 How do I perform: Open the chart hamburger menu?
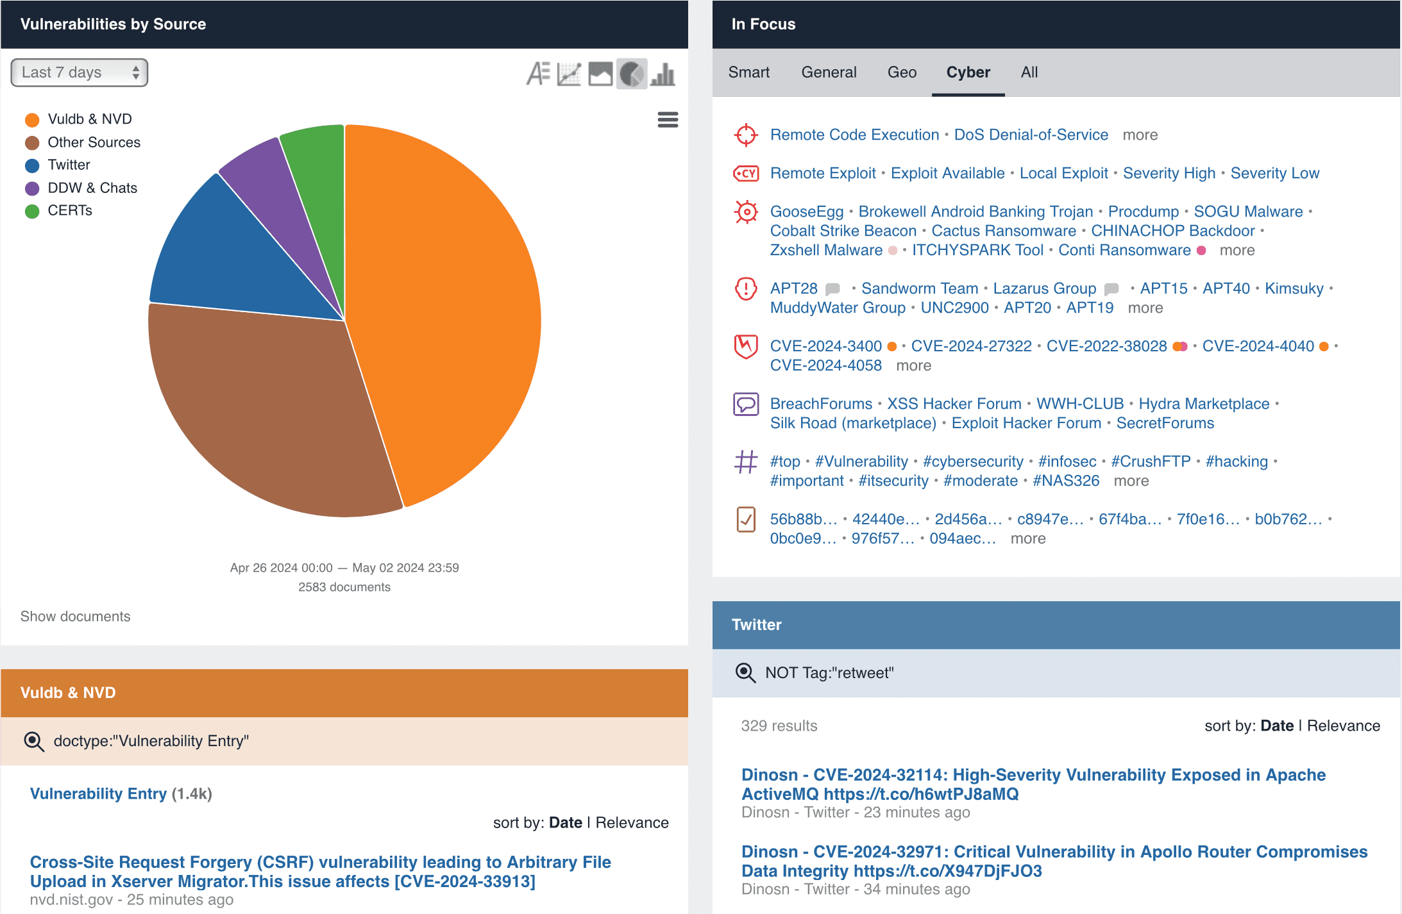click(668, 120)
